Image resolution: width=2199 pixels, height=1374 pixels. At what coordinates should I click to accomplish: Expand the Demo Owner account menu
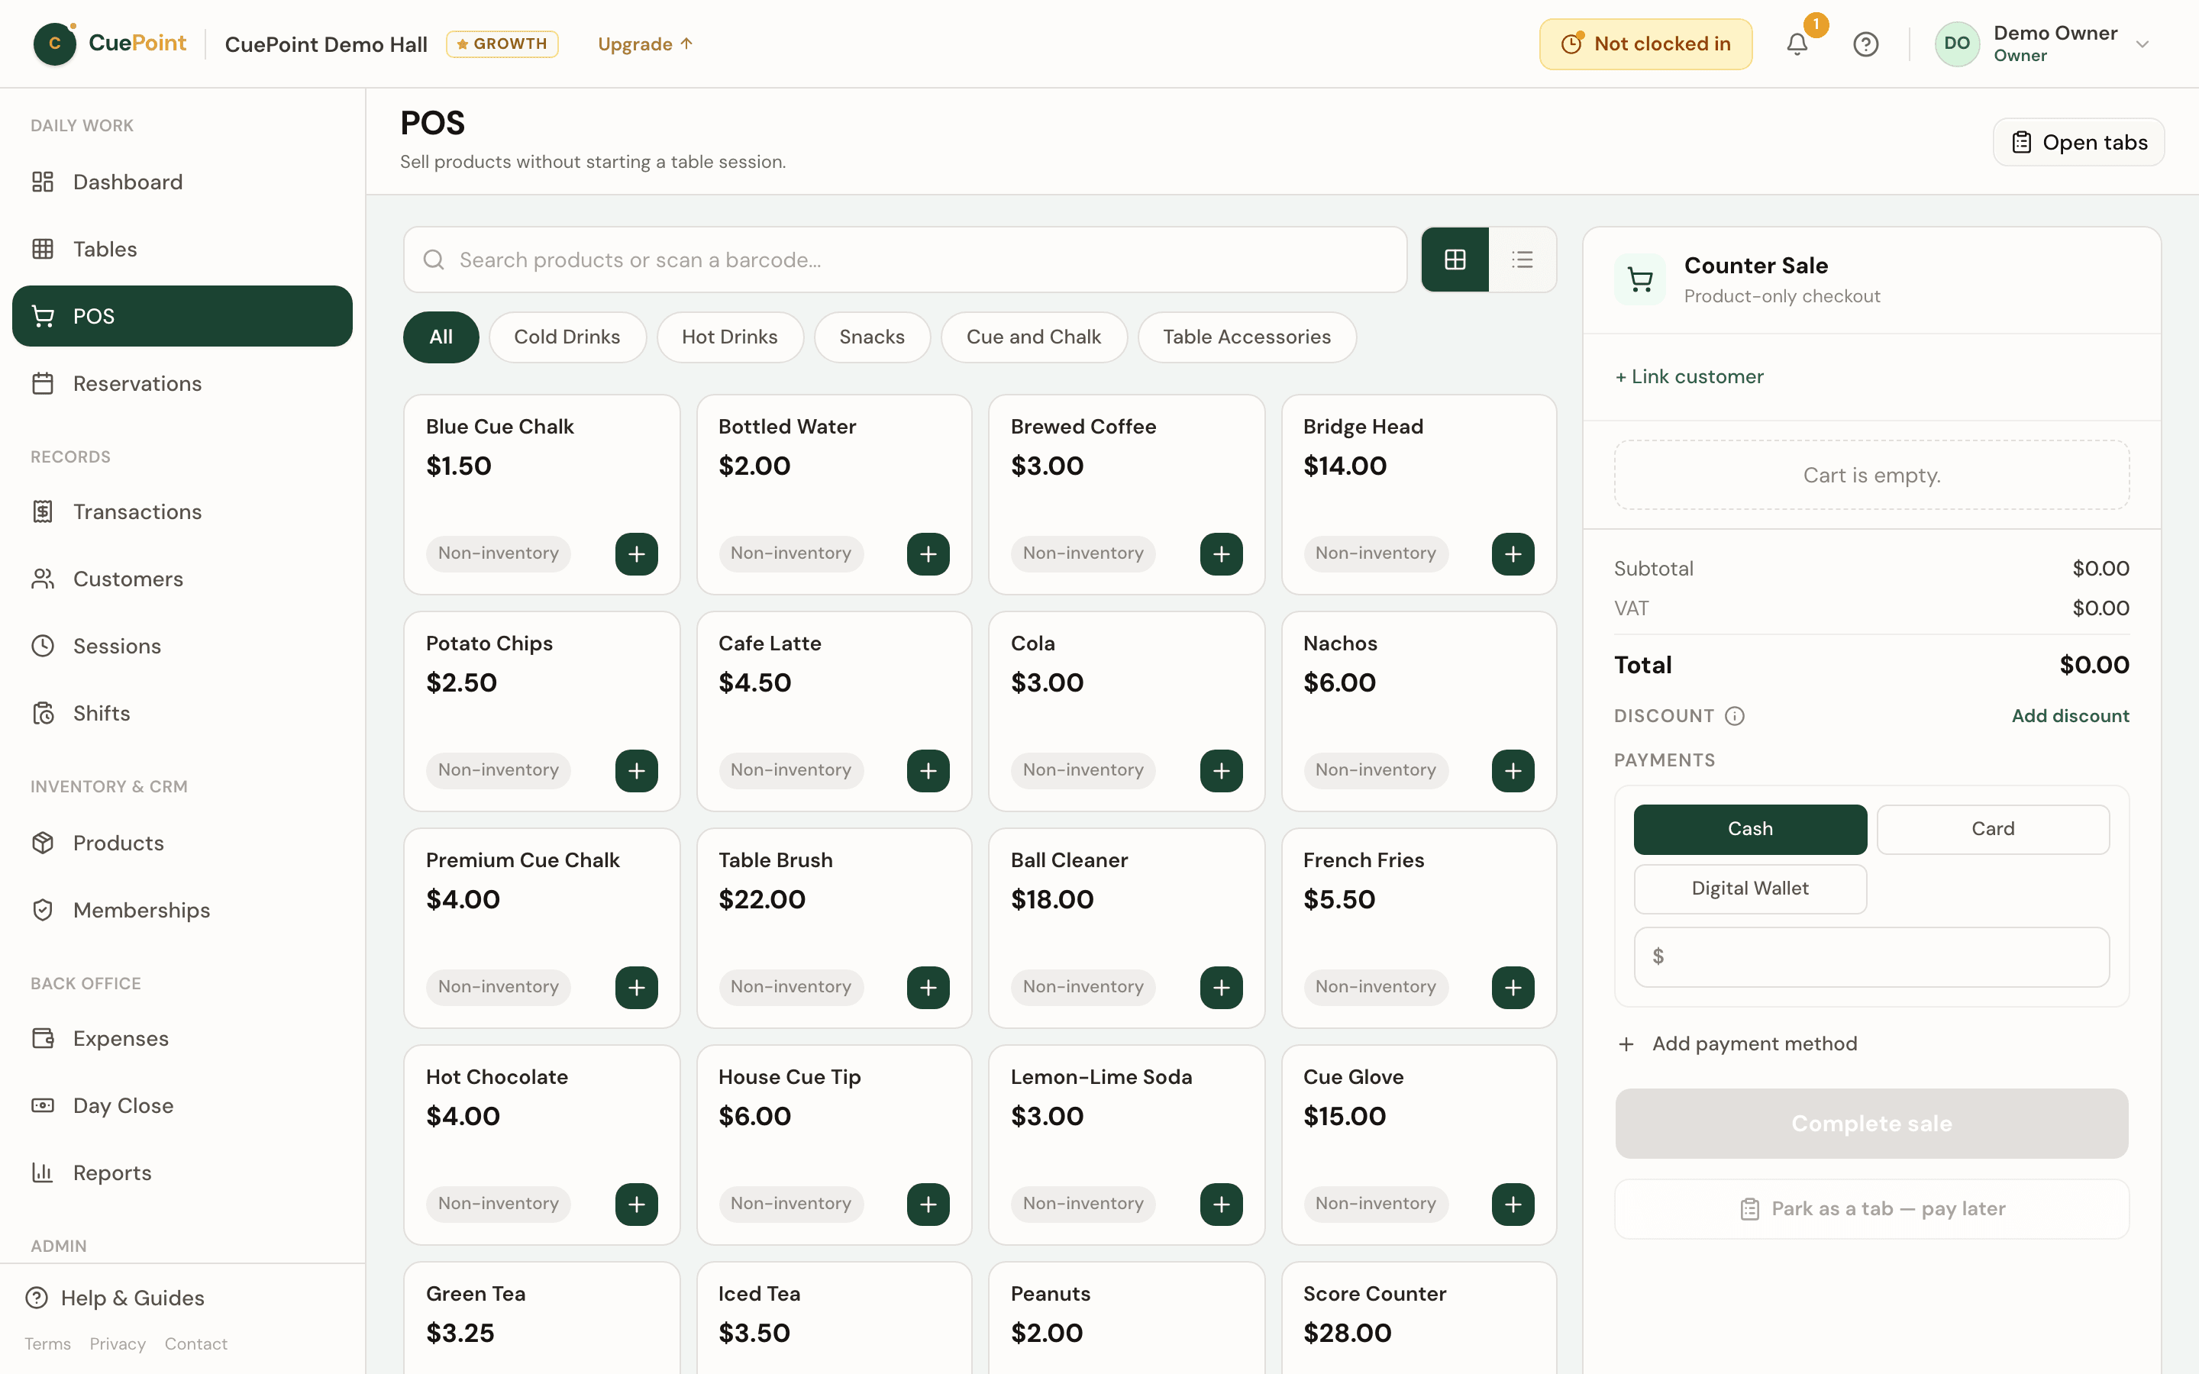point(2043,44)
